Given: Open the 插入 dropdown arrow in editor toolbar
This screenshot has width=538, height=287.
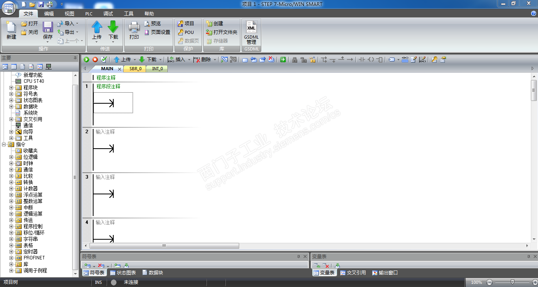Looking at the screenshot, I should (189, 60).
